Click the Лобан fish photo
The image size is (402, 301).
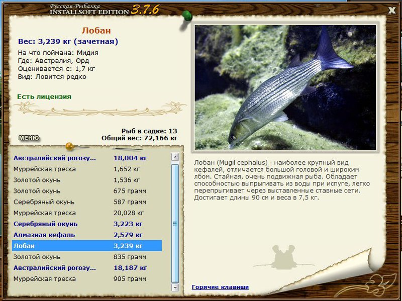285,87
